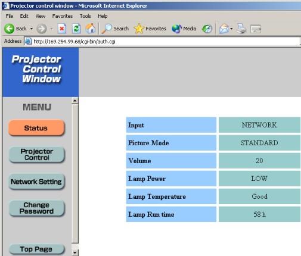The height and width of the screenshot is (256, 301).
Task: Expand the Mail button dropdown arrow
Action: (x=231, y=29)
